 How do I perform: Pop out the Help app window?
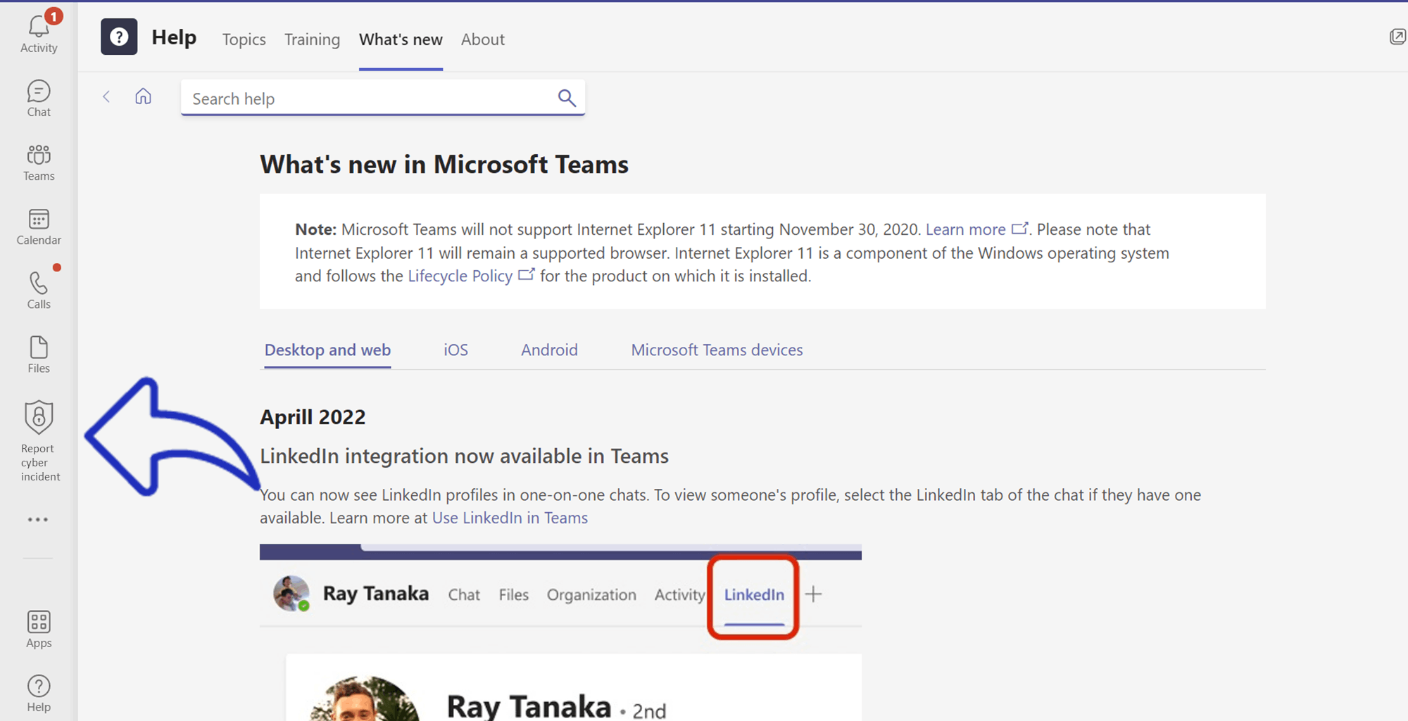click(x=1397, y=37)
